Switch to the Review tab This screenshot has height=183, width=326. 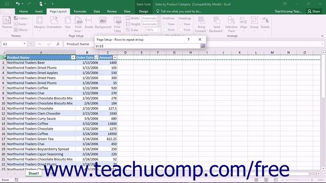click(112, 11)
